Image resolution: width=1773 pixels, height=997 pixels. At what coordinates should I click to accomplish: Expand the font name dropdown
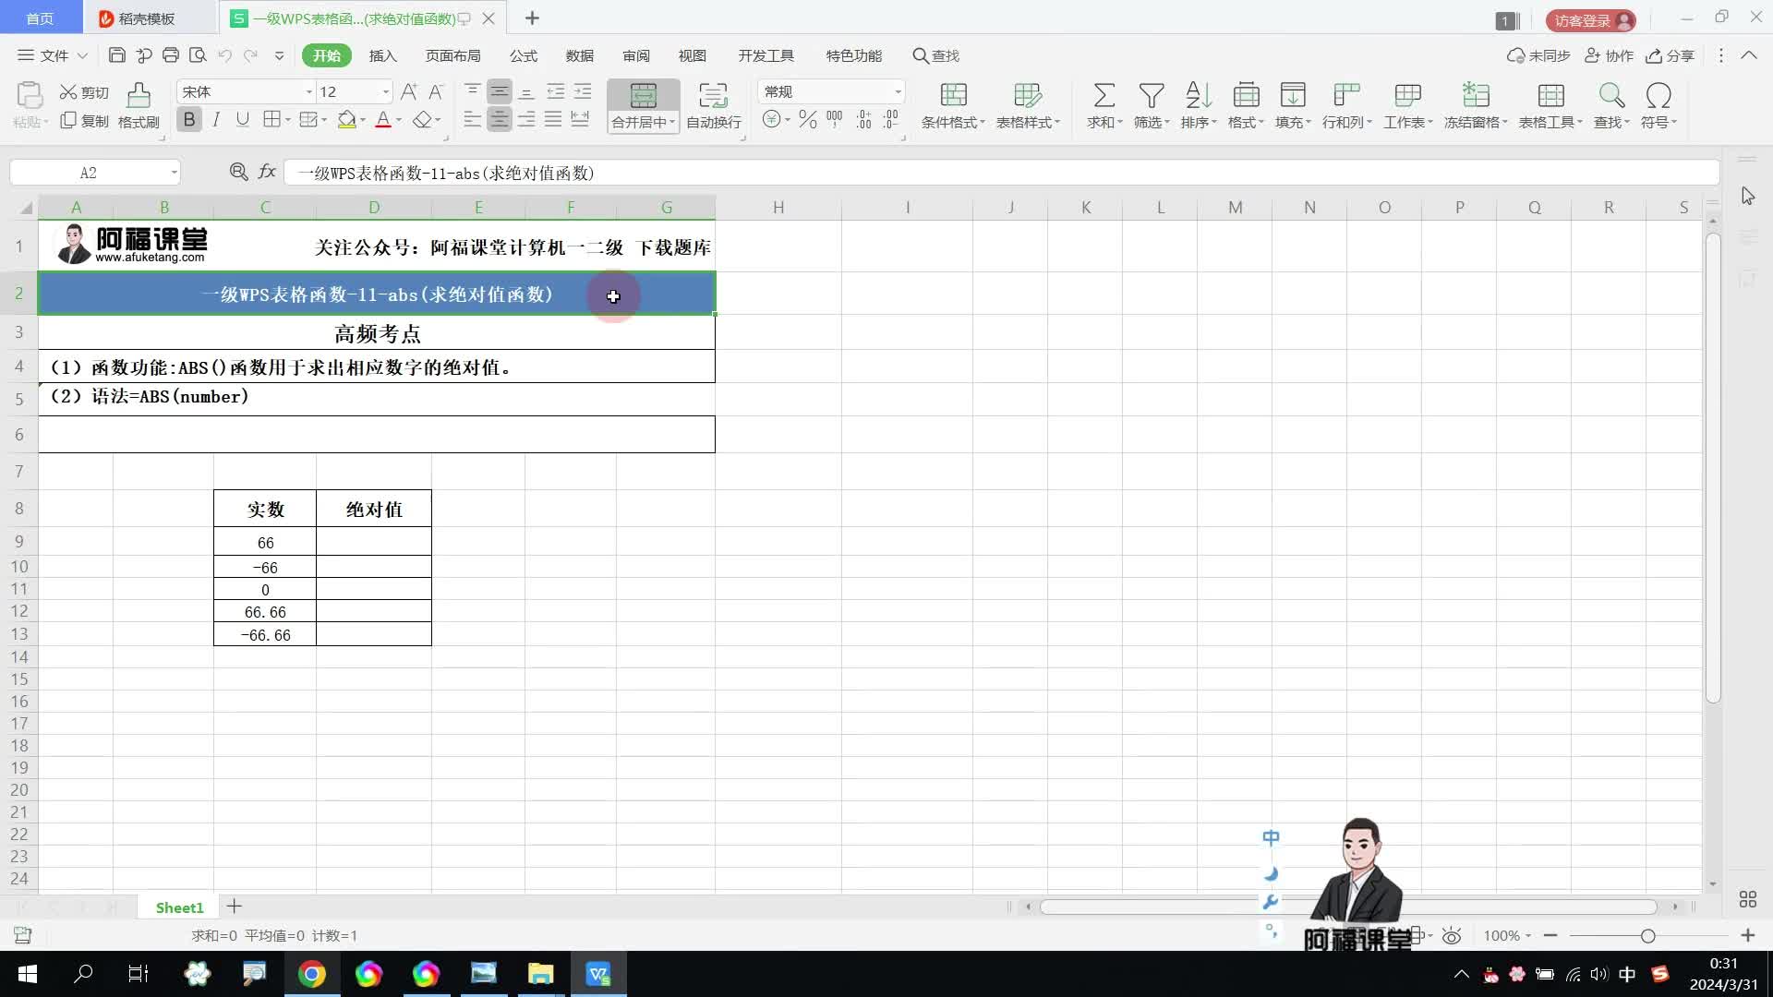click(308, 91)
